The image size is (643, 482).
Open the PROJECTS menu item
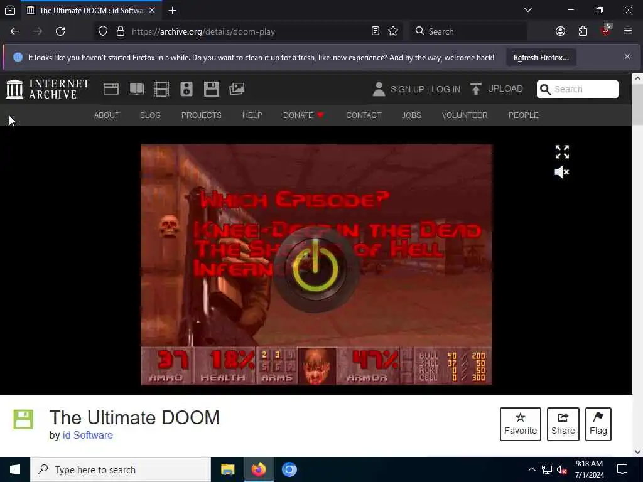[x=202, y=115]
